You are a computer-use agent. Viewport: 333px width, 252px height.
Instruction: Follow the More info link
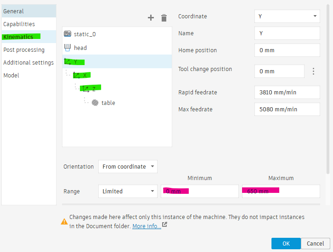(x=147, y=226)
